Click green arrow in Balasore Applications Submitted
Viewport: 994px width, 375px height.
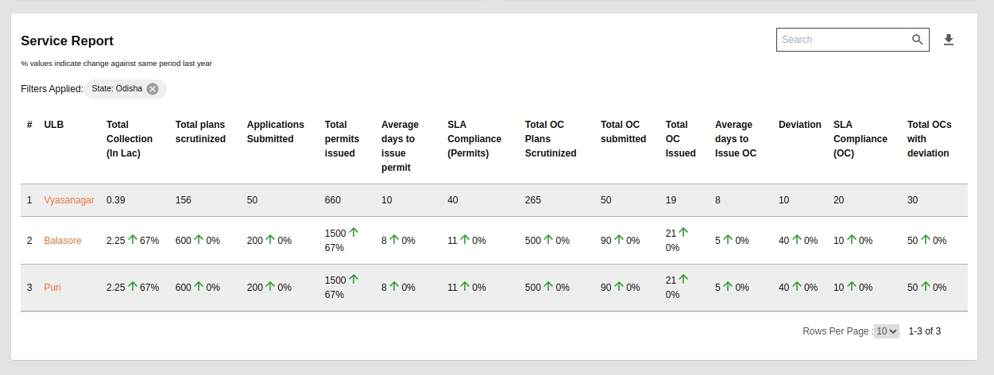click(270, 240)
